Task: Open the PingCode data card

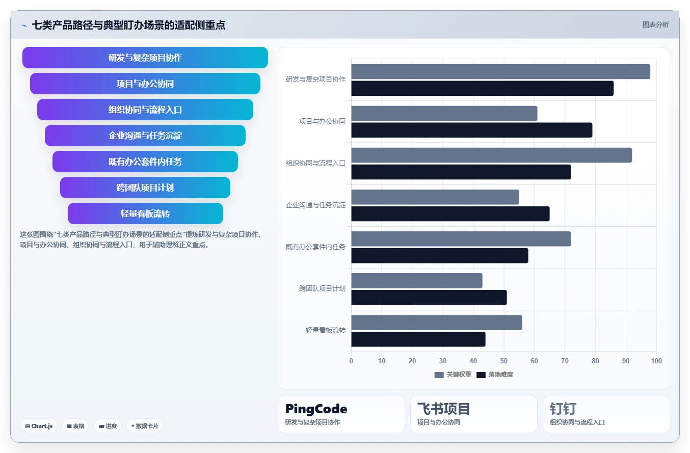Action: click(x=341, y=414)
